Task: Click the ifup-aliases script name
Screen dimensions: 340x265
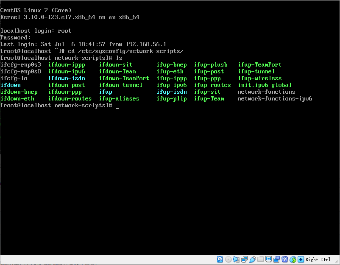Action: pos(119,99)
